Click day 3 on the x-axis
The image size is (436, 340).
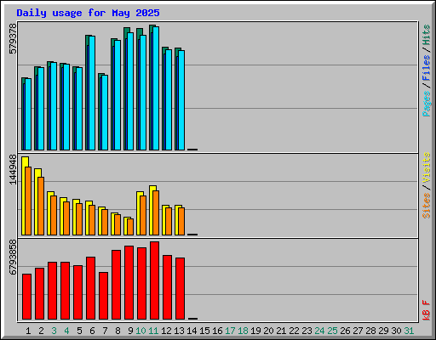54,331
